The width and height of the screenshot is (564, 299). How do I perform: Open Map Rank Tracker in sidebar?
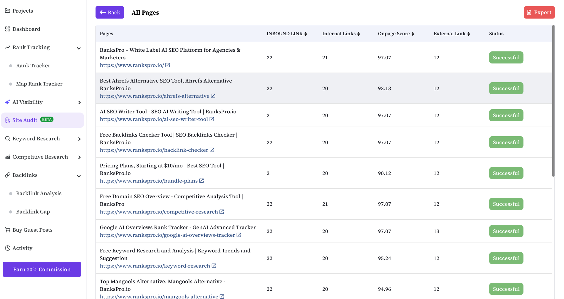(x=39, y=84)
